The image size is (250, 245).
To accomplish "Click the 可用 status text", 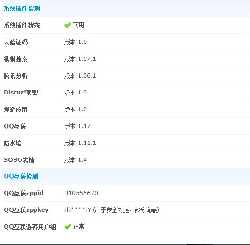I will point(79,25).
